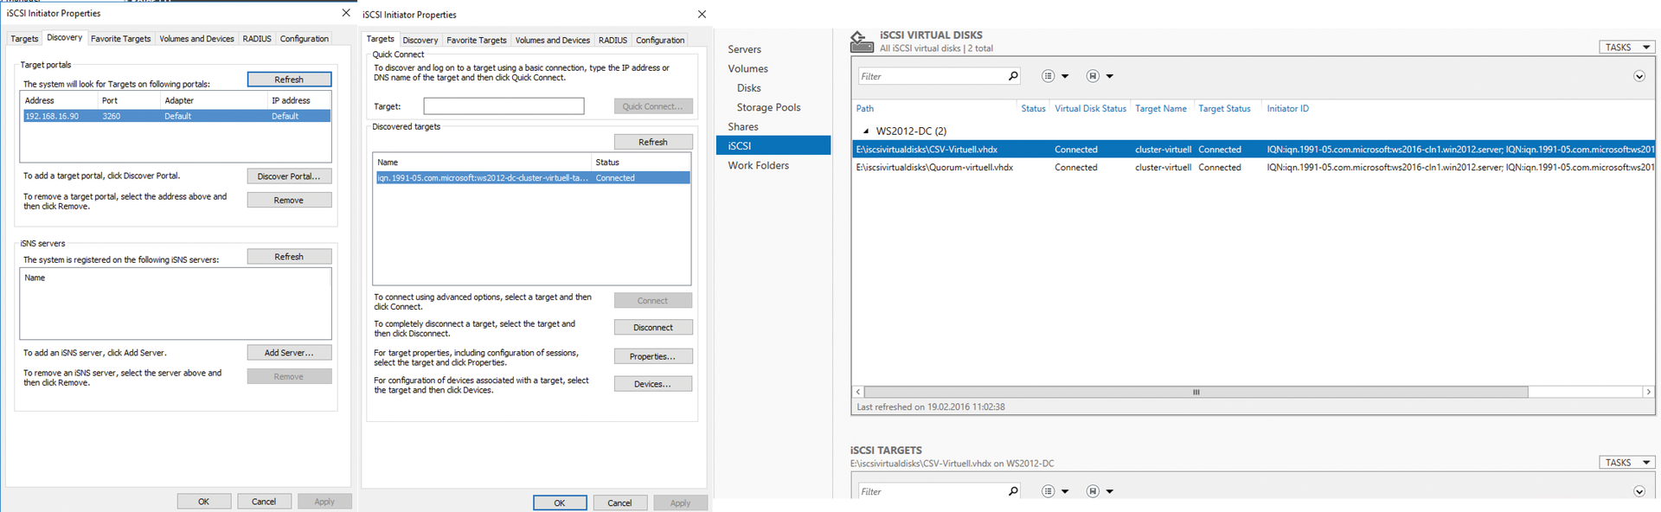Select the Quorum-virtuell.vhdx disk row
The height and width of the screenshot is (512, 1661).
coord(1254,168)
